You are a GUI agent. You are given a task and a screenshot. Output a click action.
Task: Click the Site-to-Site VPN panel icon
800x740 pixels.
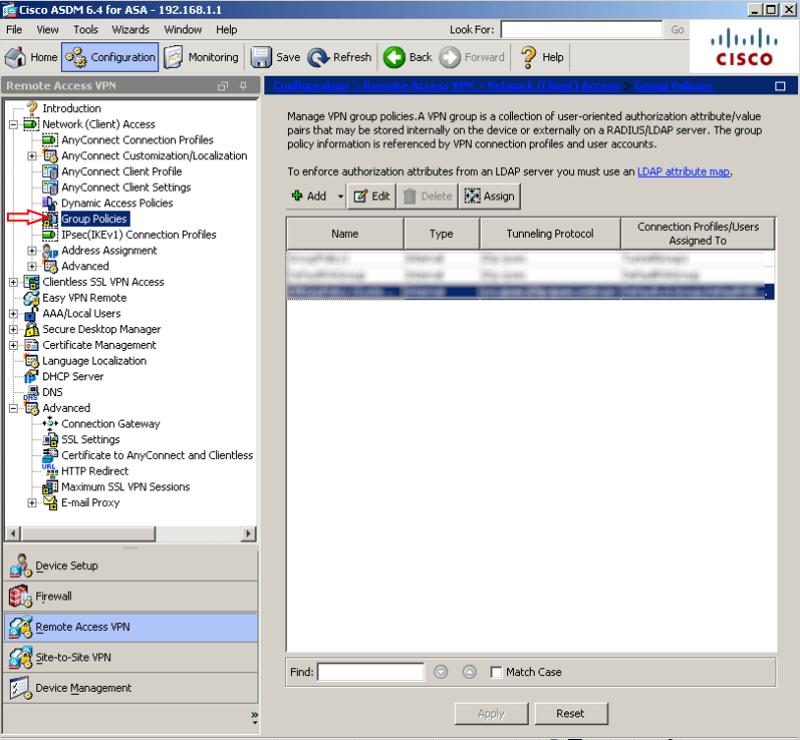click(x=21, y=657)
